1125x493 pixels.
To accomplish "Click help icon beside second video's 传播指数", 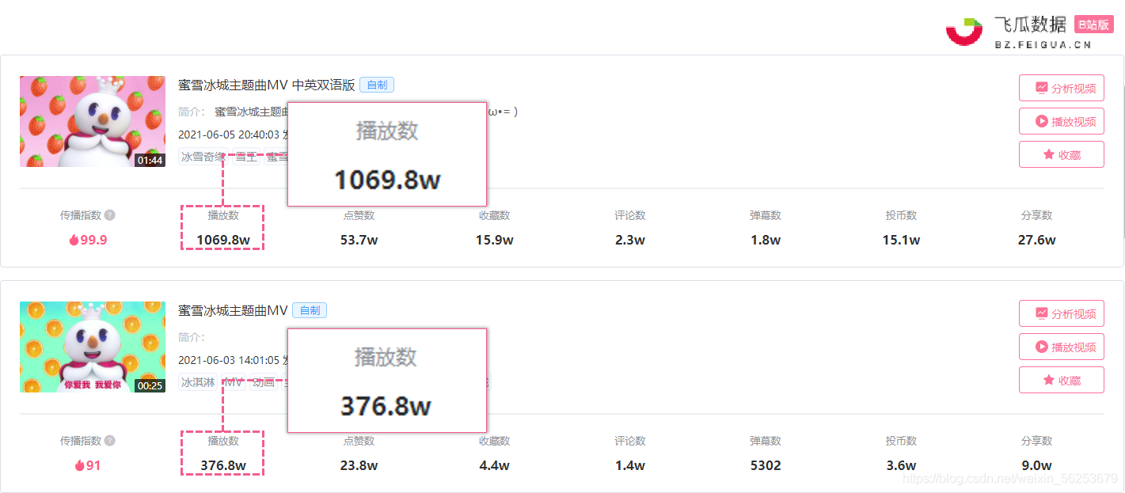I will pyautogui.click(x=110, y=441).
